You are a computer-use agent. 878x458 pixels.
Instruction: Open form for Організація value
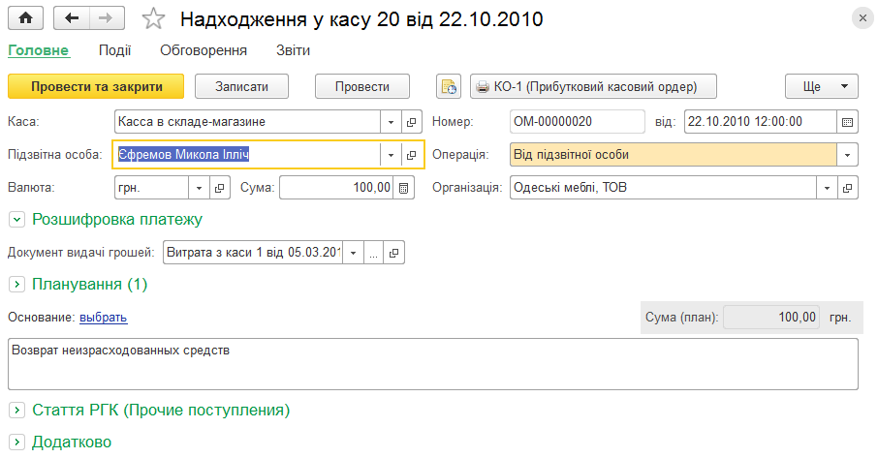coord(848,188)
